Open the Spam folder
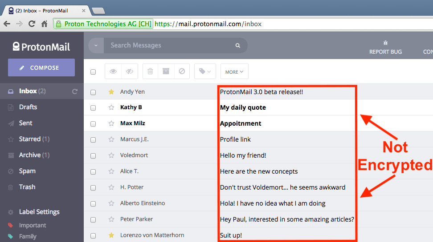Screen dimensions: 433x242 tap(27, 171)
